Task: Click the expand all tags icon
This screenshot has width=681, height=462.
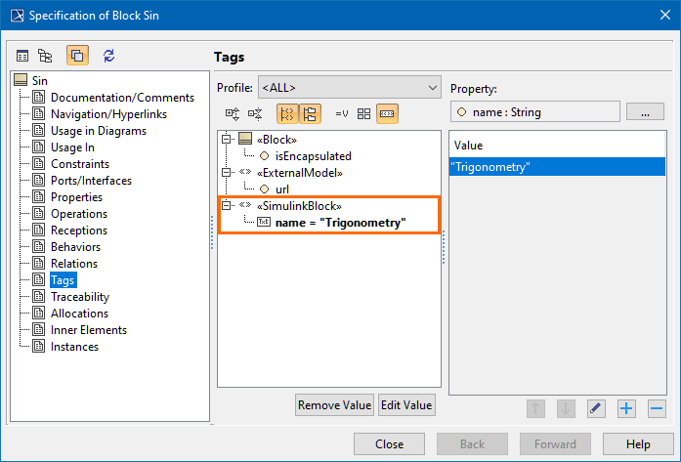Action: pos(233,114)
